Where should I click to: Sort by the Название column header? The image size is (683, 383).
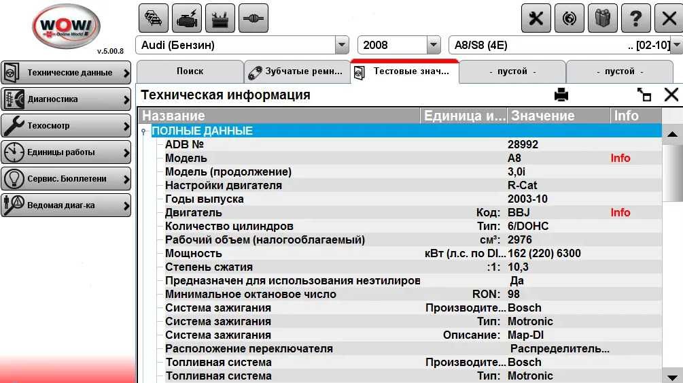(x=279, y=116)
